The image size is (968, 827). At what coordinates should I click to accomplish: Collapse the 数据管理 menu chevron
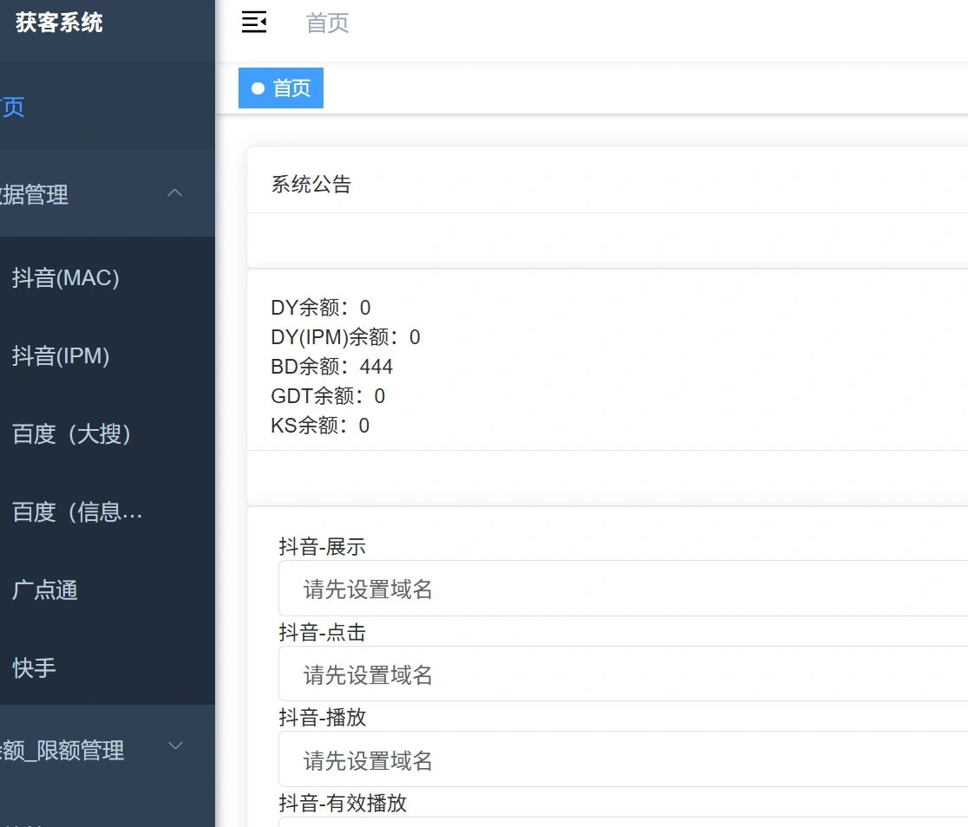174,193
